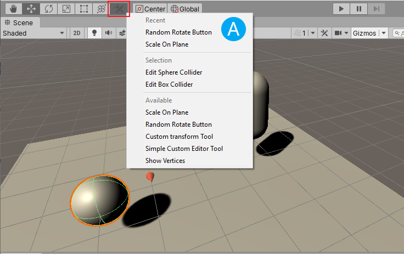The width and height of the screenshot is (404, 254).
Task: Select the sphere object in scene
Action: [x=100, y=200]
